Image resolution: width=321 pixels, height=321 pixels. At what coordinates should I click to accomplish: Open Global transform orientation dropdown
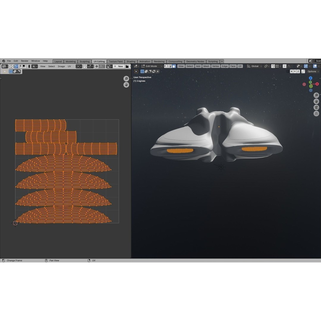255,66
